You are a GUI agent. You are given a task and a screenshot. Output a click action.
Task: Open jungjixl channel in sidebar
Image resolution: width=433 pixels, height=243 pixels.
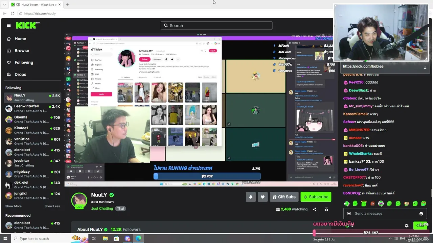(32, 196)
